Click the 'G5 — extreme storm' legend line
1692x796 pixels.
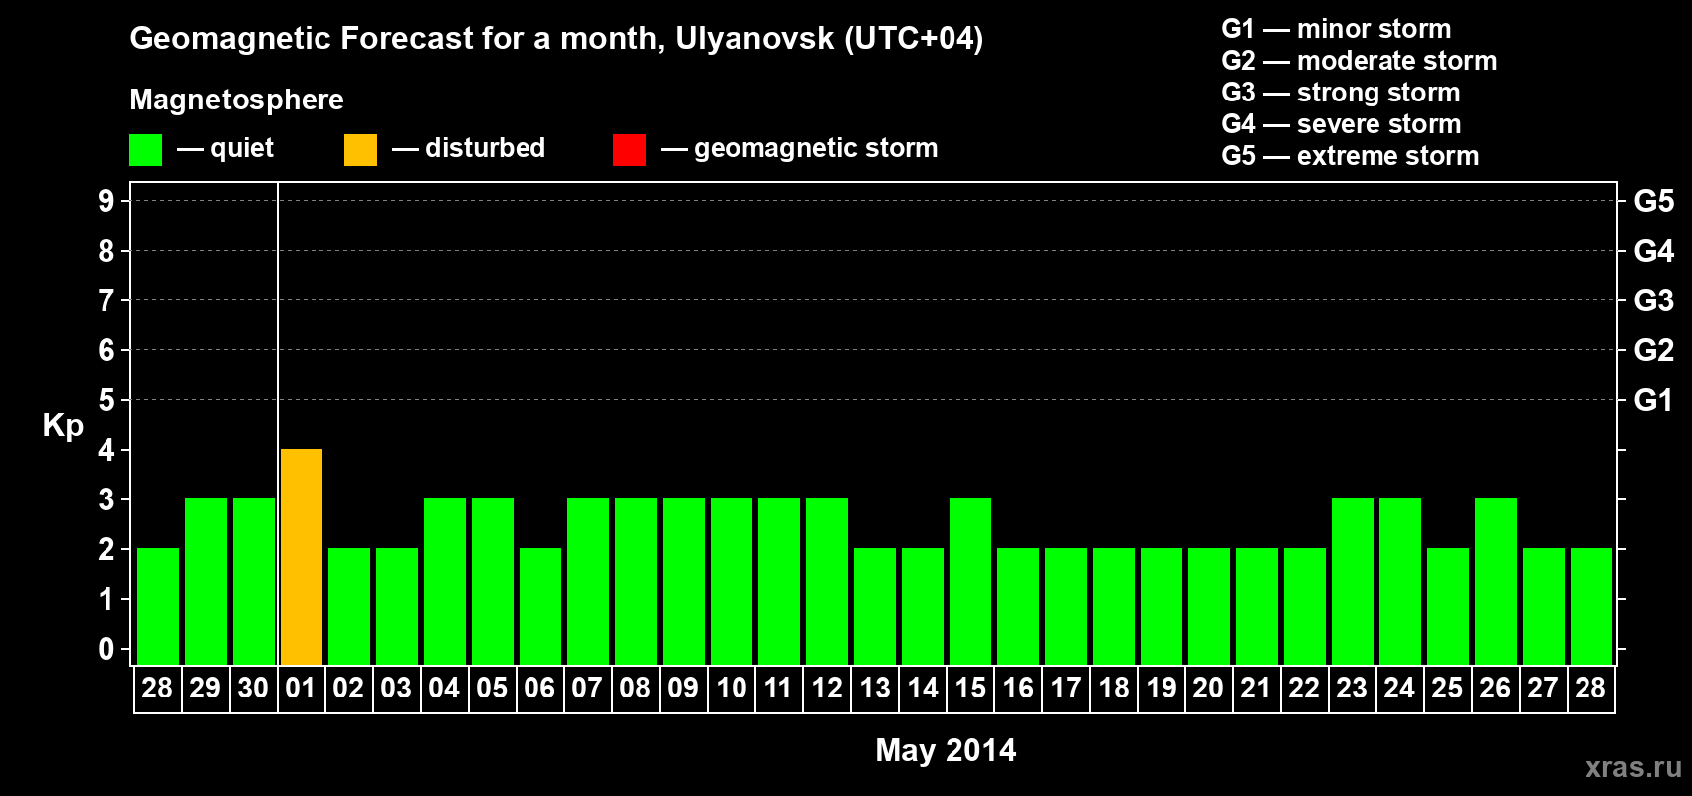(1351, 156)
